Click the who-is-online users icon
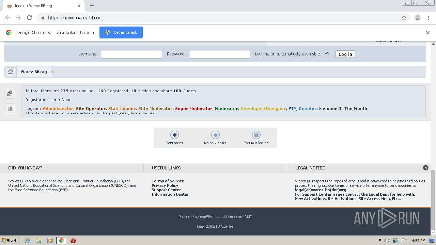The height and width of the screenshot is (245, 436). [10, 93]
